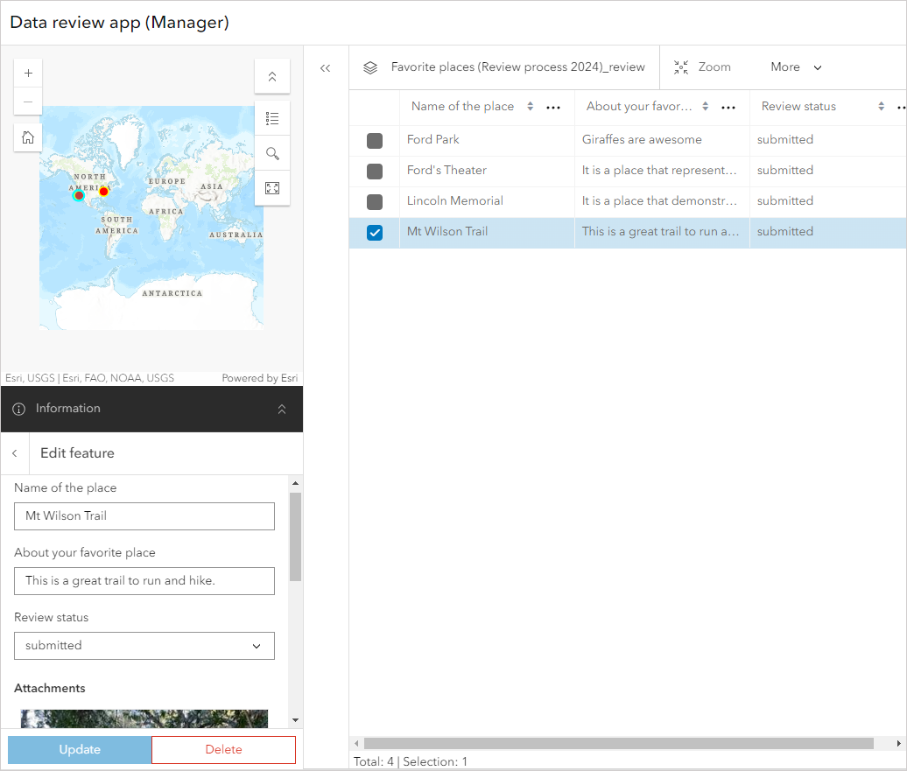
Task: Open the Review status dropdown showing submitted
Action: click(144, 645)
